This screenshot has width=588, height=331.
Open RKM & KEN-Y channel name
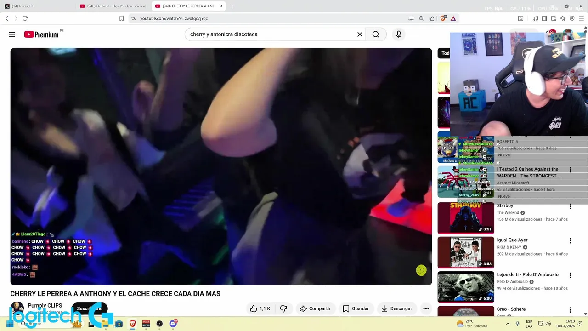pos(510,247)
